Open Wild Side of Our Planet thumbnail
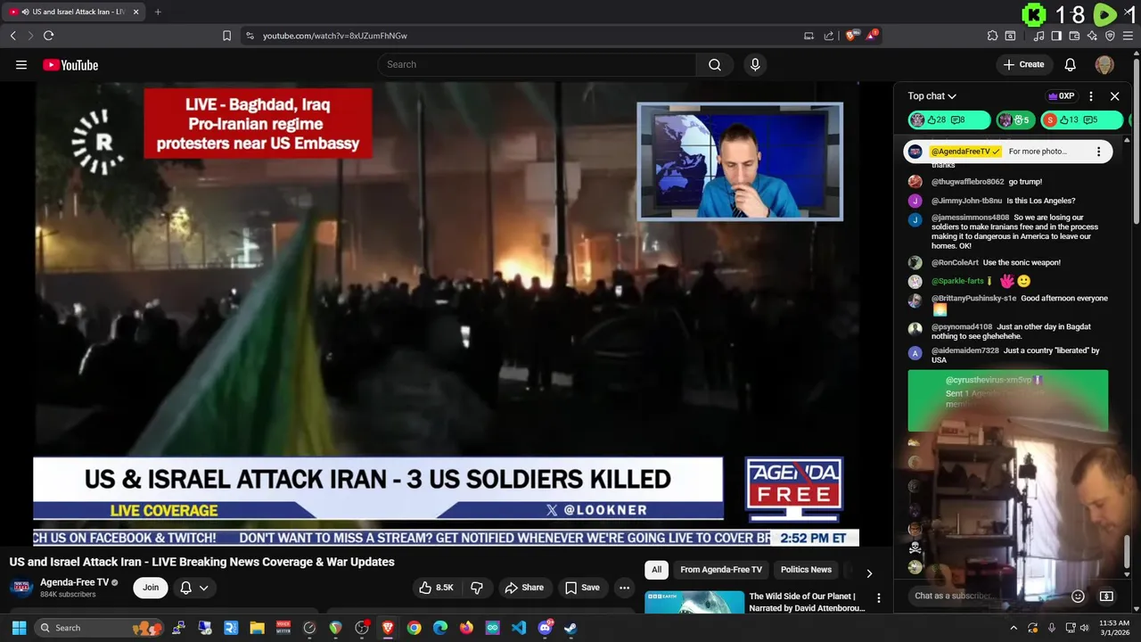Image resolution: width=1141 pixels, height=642 pixels. pyautogui.click(x=694, y=602)
